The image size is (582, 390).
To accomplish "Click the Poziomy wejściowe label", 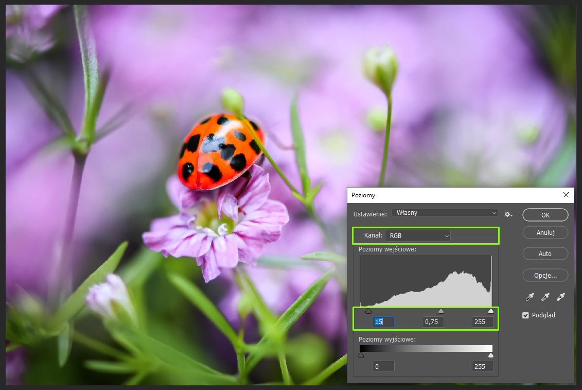I will point(387,249).
